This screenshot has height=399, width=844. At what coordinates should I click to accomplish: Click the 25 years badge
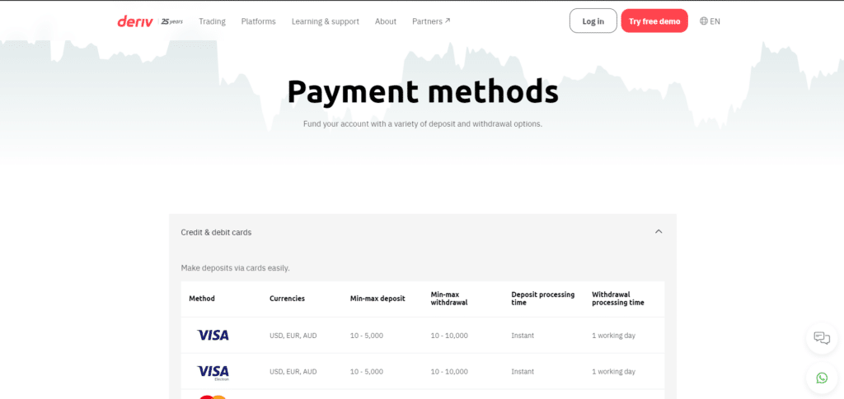pos(171,21)
